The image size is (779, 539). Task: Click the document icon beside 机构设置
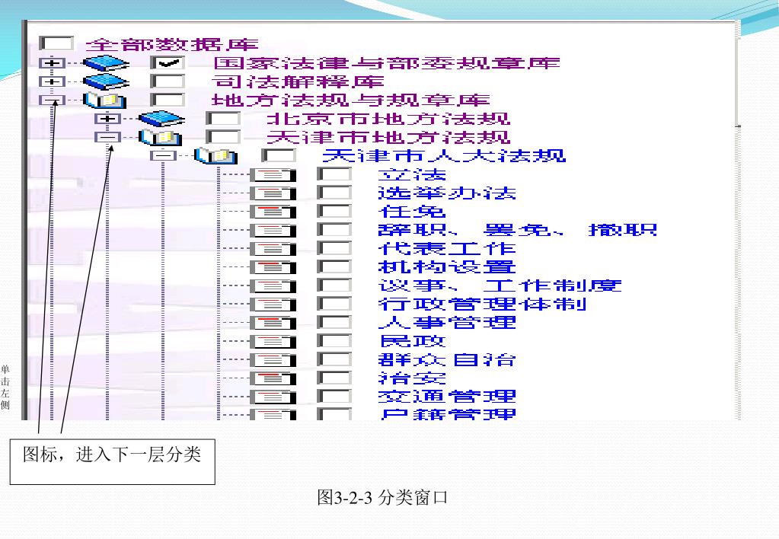(273, 267)
